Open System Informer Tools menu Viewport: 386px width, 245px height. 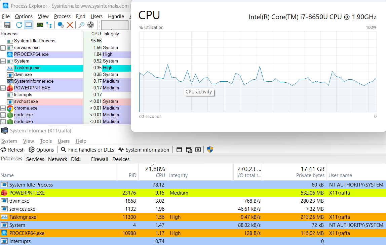[46, 141]
